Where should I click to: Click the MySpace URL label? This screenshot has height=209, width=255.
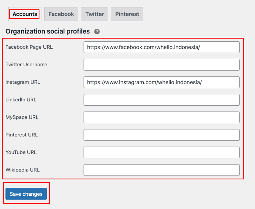pos(22,117)
